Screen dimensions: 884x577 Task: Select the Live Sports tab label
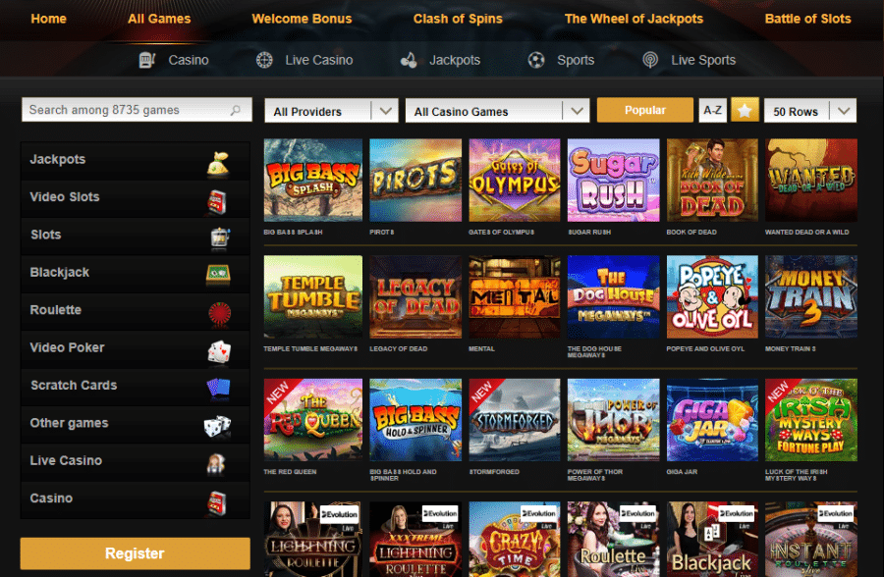click(x=703, y=60)
